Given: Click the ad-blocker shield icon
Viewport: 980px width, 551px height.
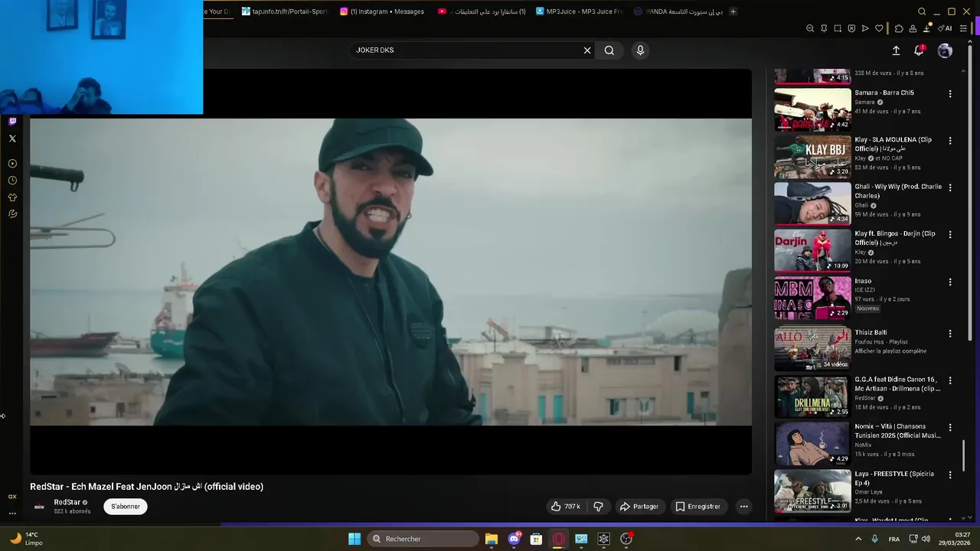Looking at the screenshot, I should pyautogui.click(x=851, y=28).
